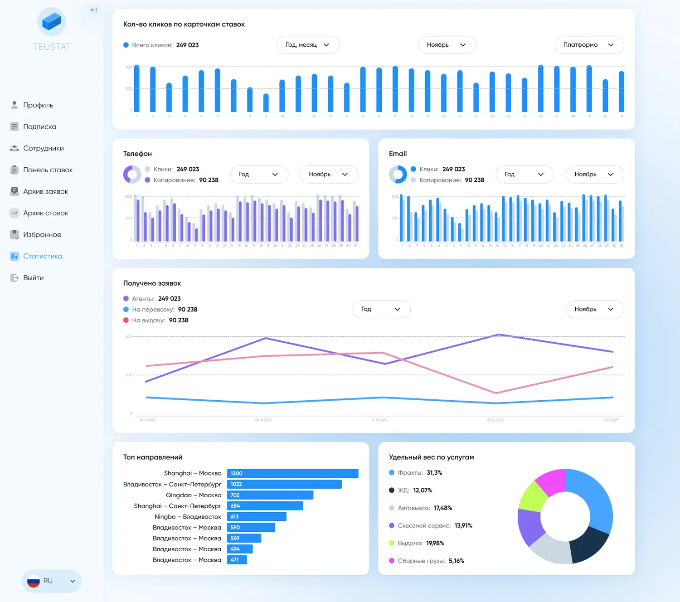The width and height of the screenshot is (680, 602).
Task: Click Выйти to log out
Action: (34, 278)
